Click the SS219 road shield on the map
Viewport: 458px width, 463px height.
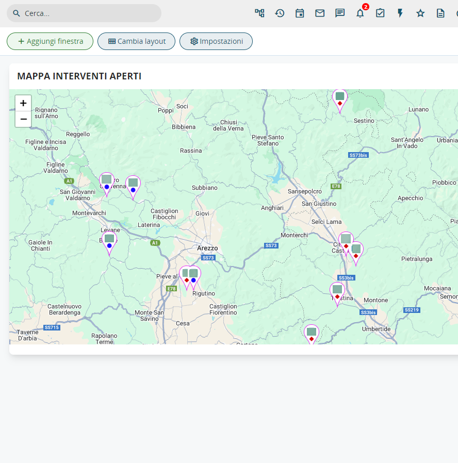pos(412,310)
